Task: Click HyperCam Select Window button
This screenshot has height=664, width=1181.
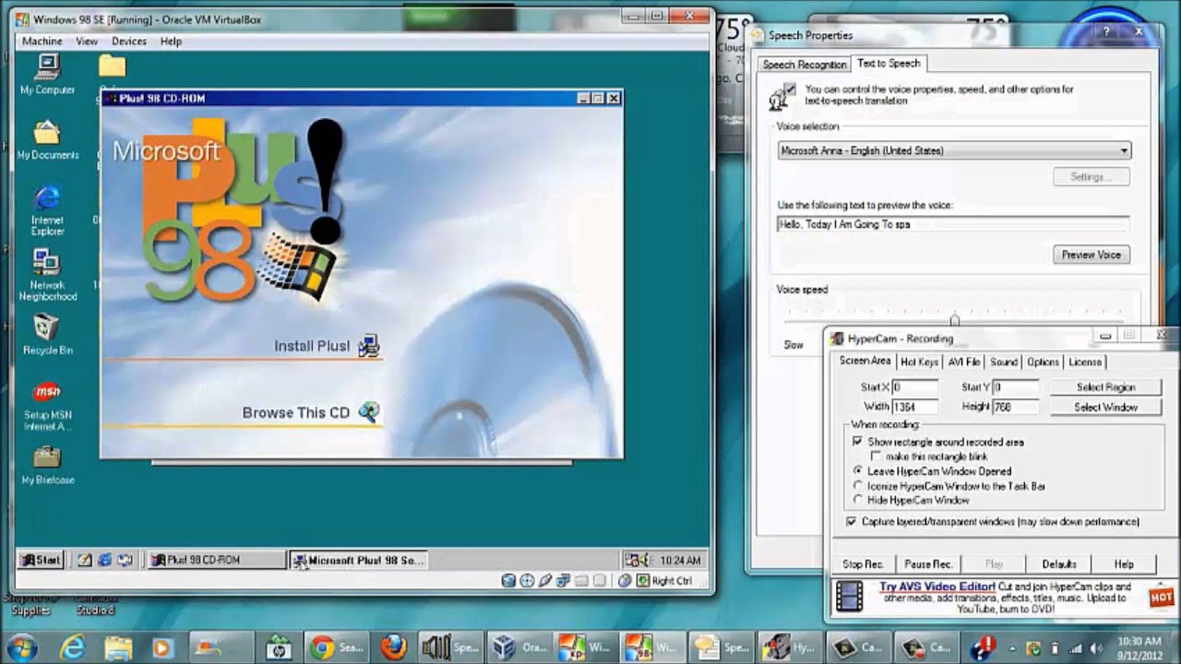Action: (x=1105, y=407)
